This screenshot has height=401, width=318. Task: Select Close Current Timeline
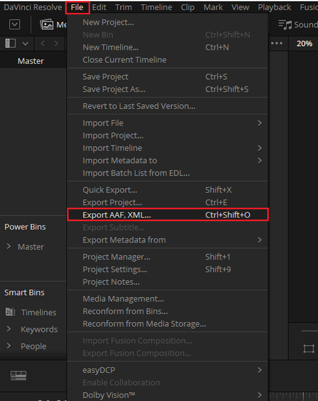click(x=168, y=60)
